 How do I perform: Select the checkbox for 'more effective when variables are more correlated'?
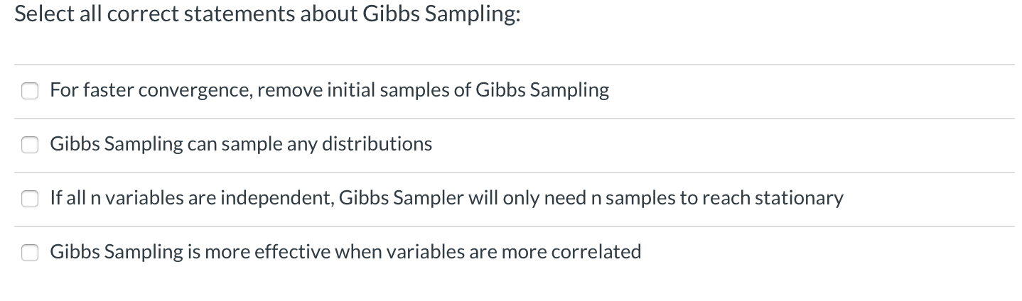click(30, 253)
